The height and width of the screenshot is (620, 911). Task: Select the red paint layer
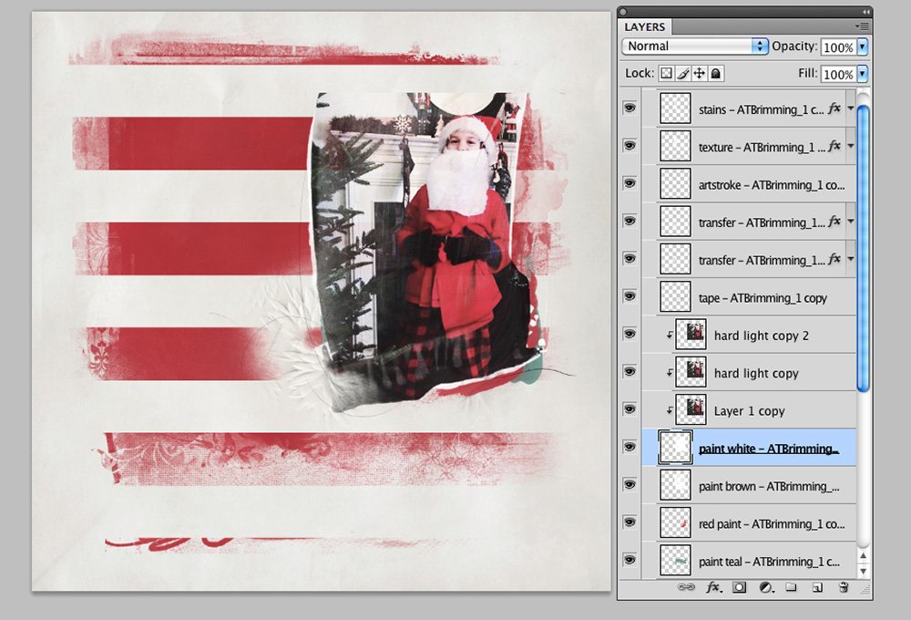(749, 523)
